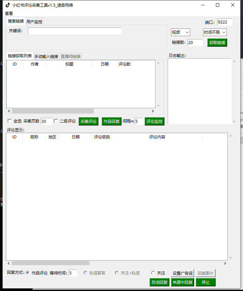This screenshot has width=243, height=291.
Task: Toggle the 二级评论 checkbox
Action: tap(56, 121)
